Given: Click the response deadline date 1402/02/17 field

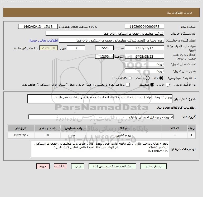Looking at the screenshot, I should click(x=144, y=48).
